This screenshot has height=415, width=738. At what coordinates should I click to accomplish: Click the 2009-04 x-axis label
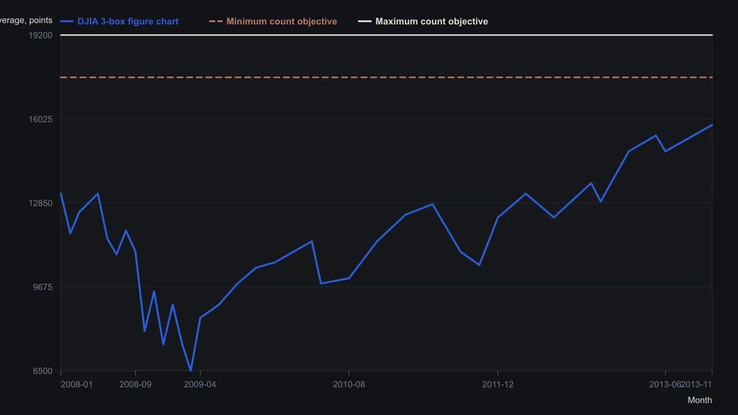(x=200, y=384)
